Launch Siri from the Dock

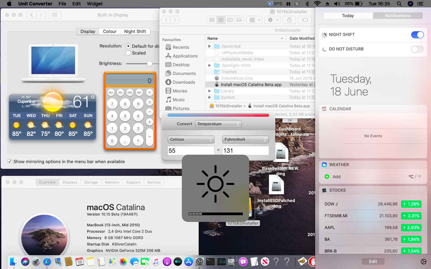[x=25, y=261]
